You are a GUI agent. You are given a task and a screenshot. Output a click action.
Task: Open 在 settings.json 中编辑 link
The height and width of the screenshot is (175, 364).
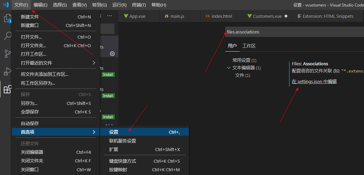point(314,82)
